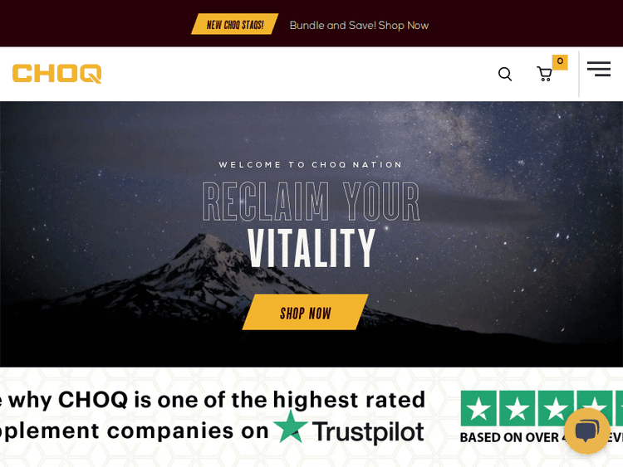Click the NEW CHOQ STAQS! badge
623x467 pixels.
click(x=235, y=25)
